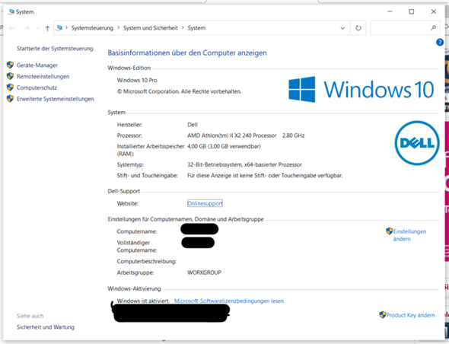Select System breadcrumb in address bar

pos(196,28)
